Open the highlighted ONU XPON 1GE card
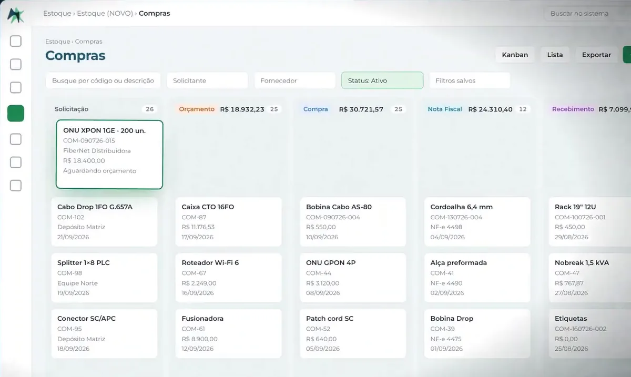This screenshot has height=377, width=631. (x=109, y=155)
